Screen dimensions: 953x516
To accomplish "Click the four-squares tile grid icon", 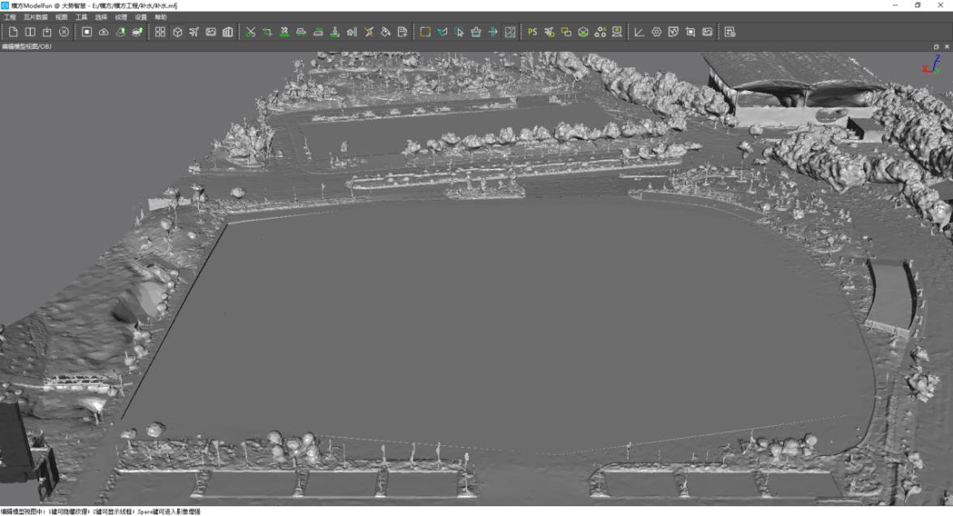I will click(160, 32).
